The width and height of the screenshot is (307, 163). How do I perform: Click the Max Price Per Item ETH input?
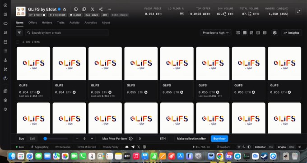[152, 139]
